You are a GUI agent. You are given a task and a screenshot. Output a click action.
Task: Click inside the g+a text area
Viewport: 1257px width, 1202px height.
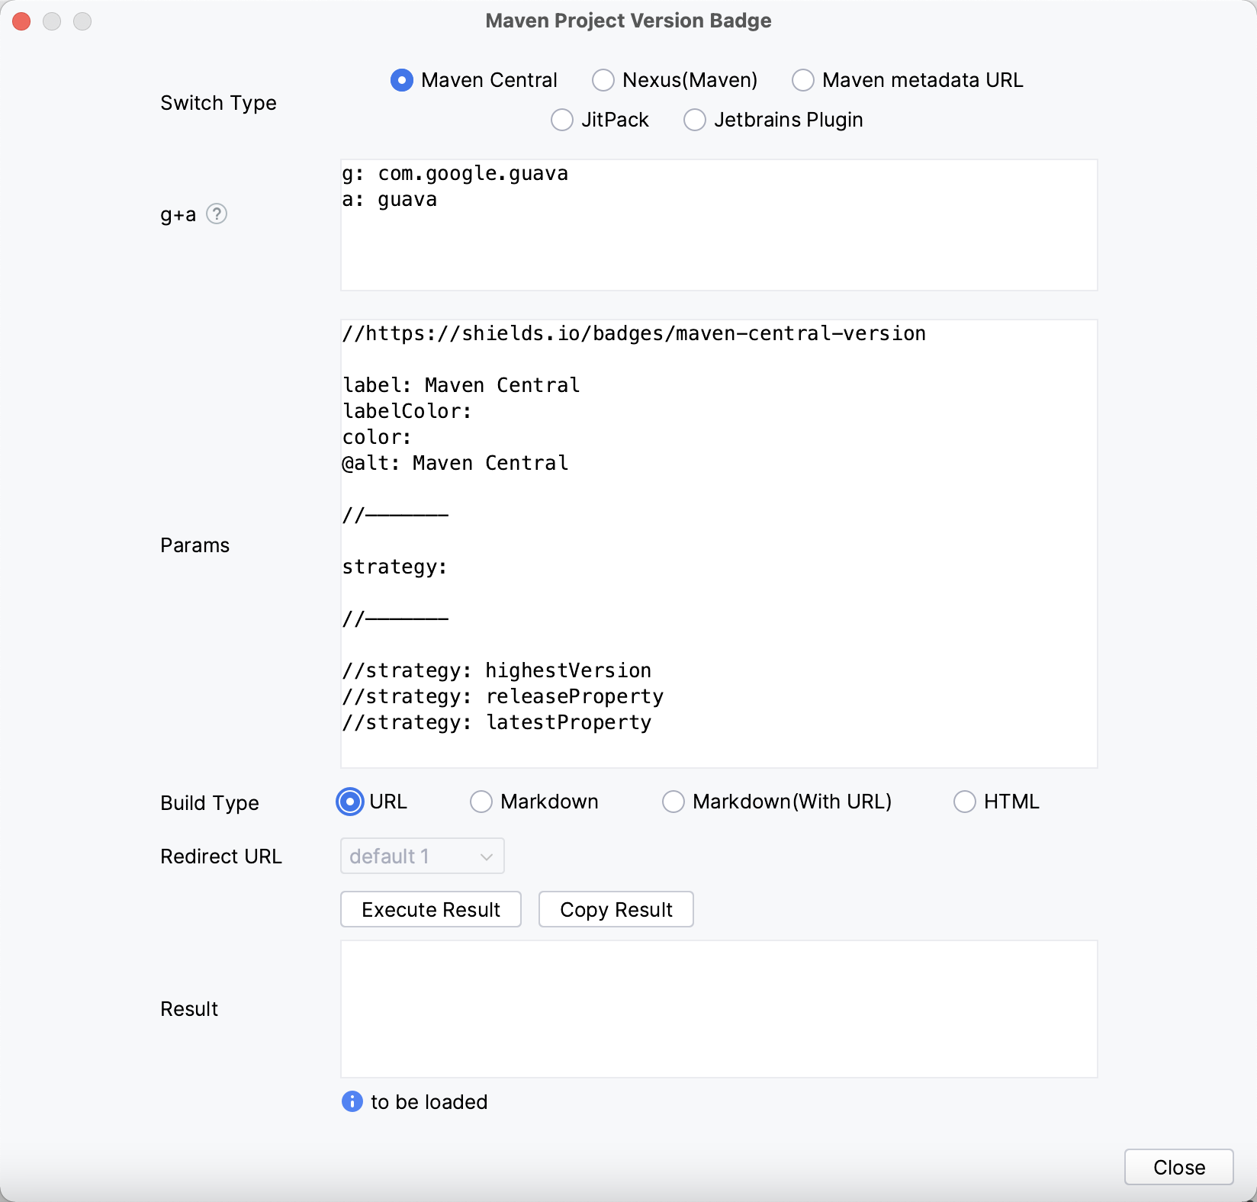(719, 244)
